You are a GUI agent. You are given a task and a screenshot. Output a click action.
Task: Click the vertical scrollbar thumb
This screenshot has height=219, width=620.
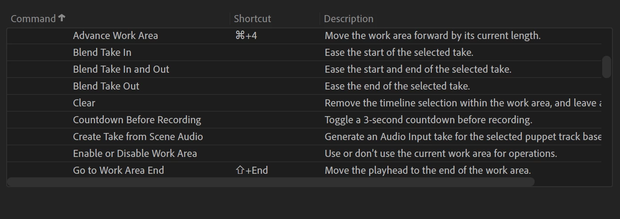[x=607, y=67]
